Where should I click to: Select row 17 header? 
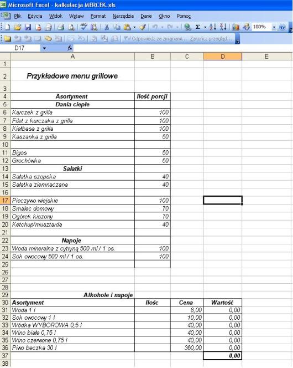pos(5,201)
